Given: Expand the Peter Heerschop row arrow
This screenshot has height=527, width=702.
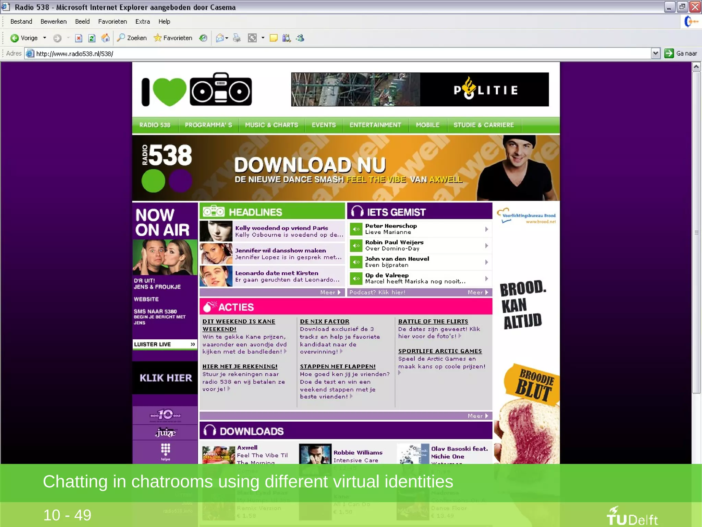Looking at the screenshot, I should pos(486,229).
